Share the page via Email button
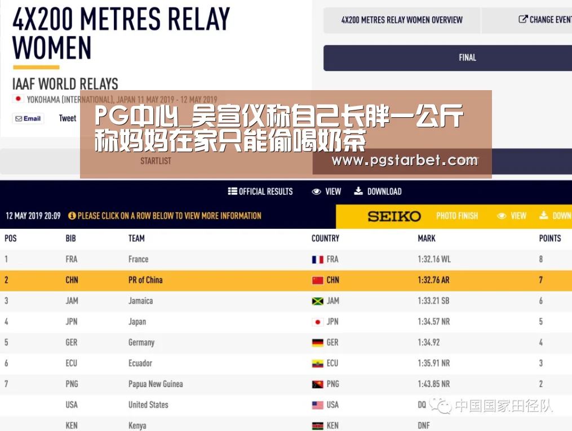This screenshot has width=572, height=431. click(x=28, y=118)
